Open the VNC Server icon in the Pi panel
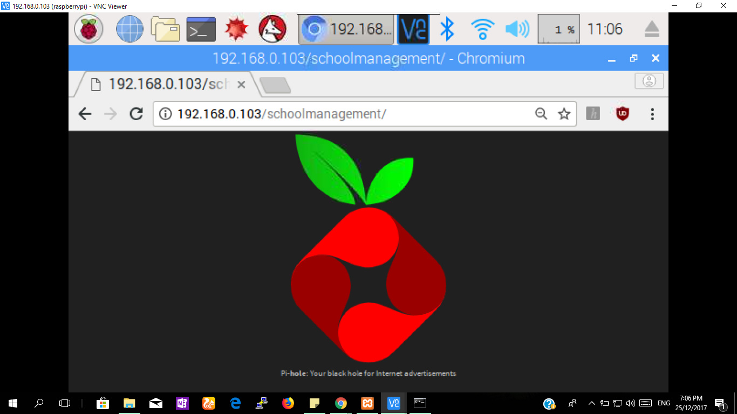 413,29
